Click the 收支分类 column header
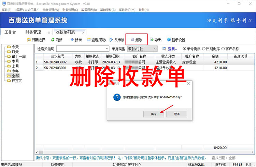 (x=168, y=56)
